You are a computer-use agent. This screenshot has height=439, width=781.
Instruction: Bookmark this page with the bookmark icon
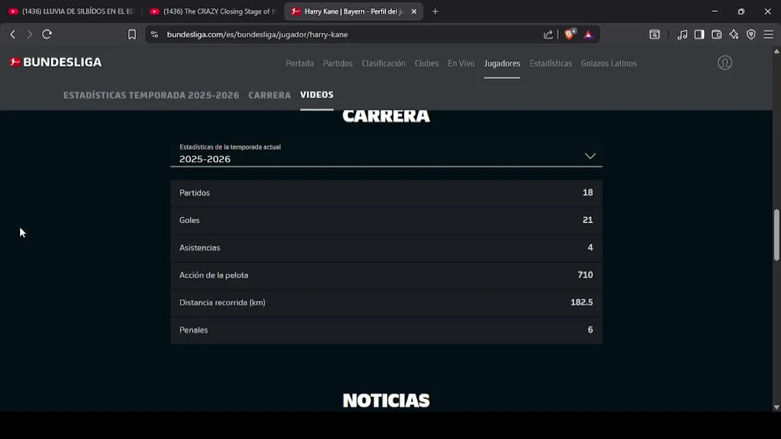pyautogui.click(x=132, y=35)
